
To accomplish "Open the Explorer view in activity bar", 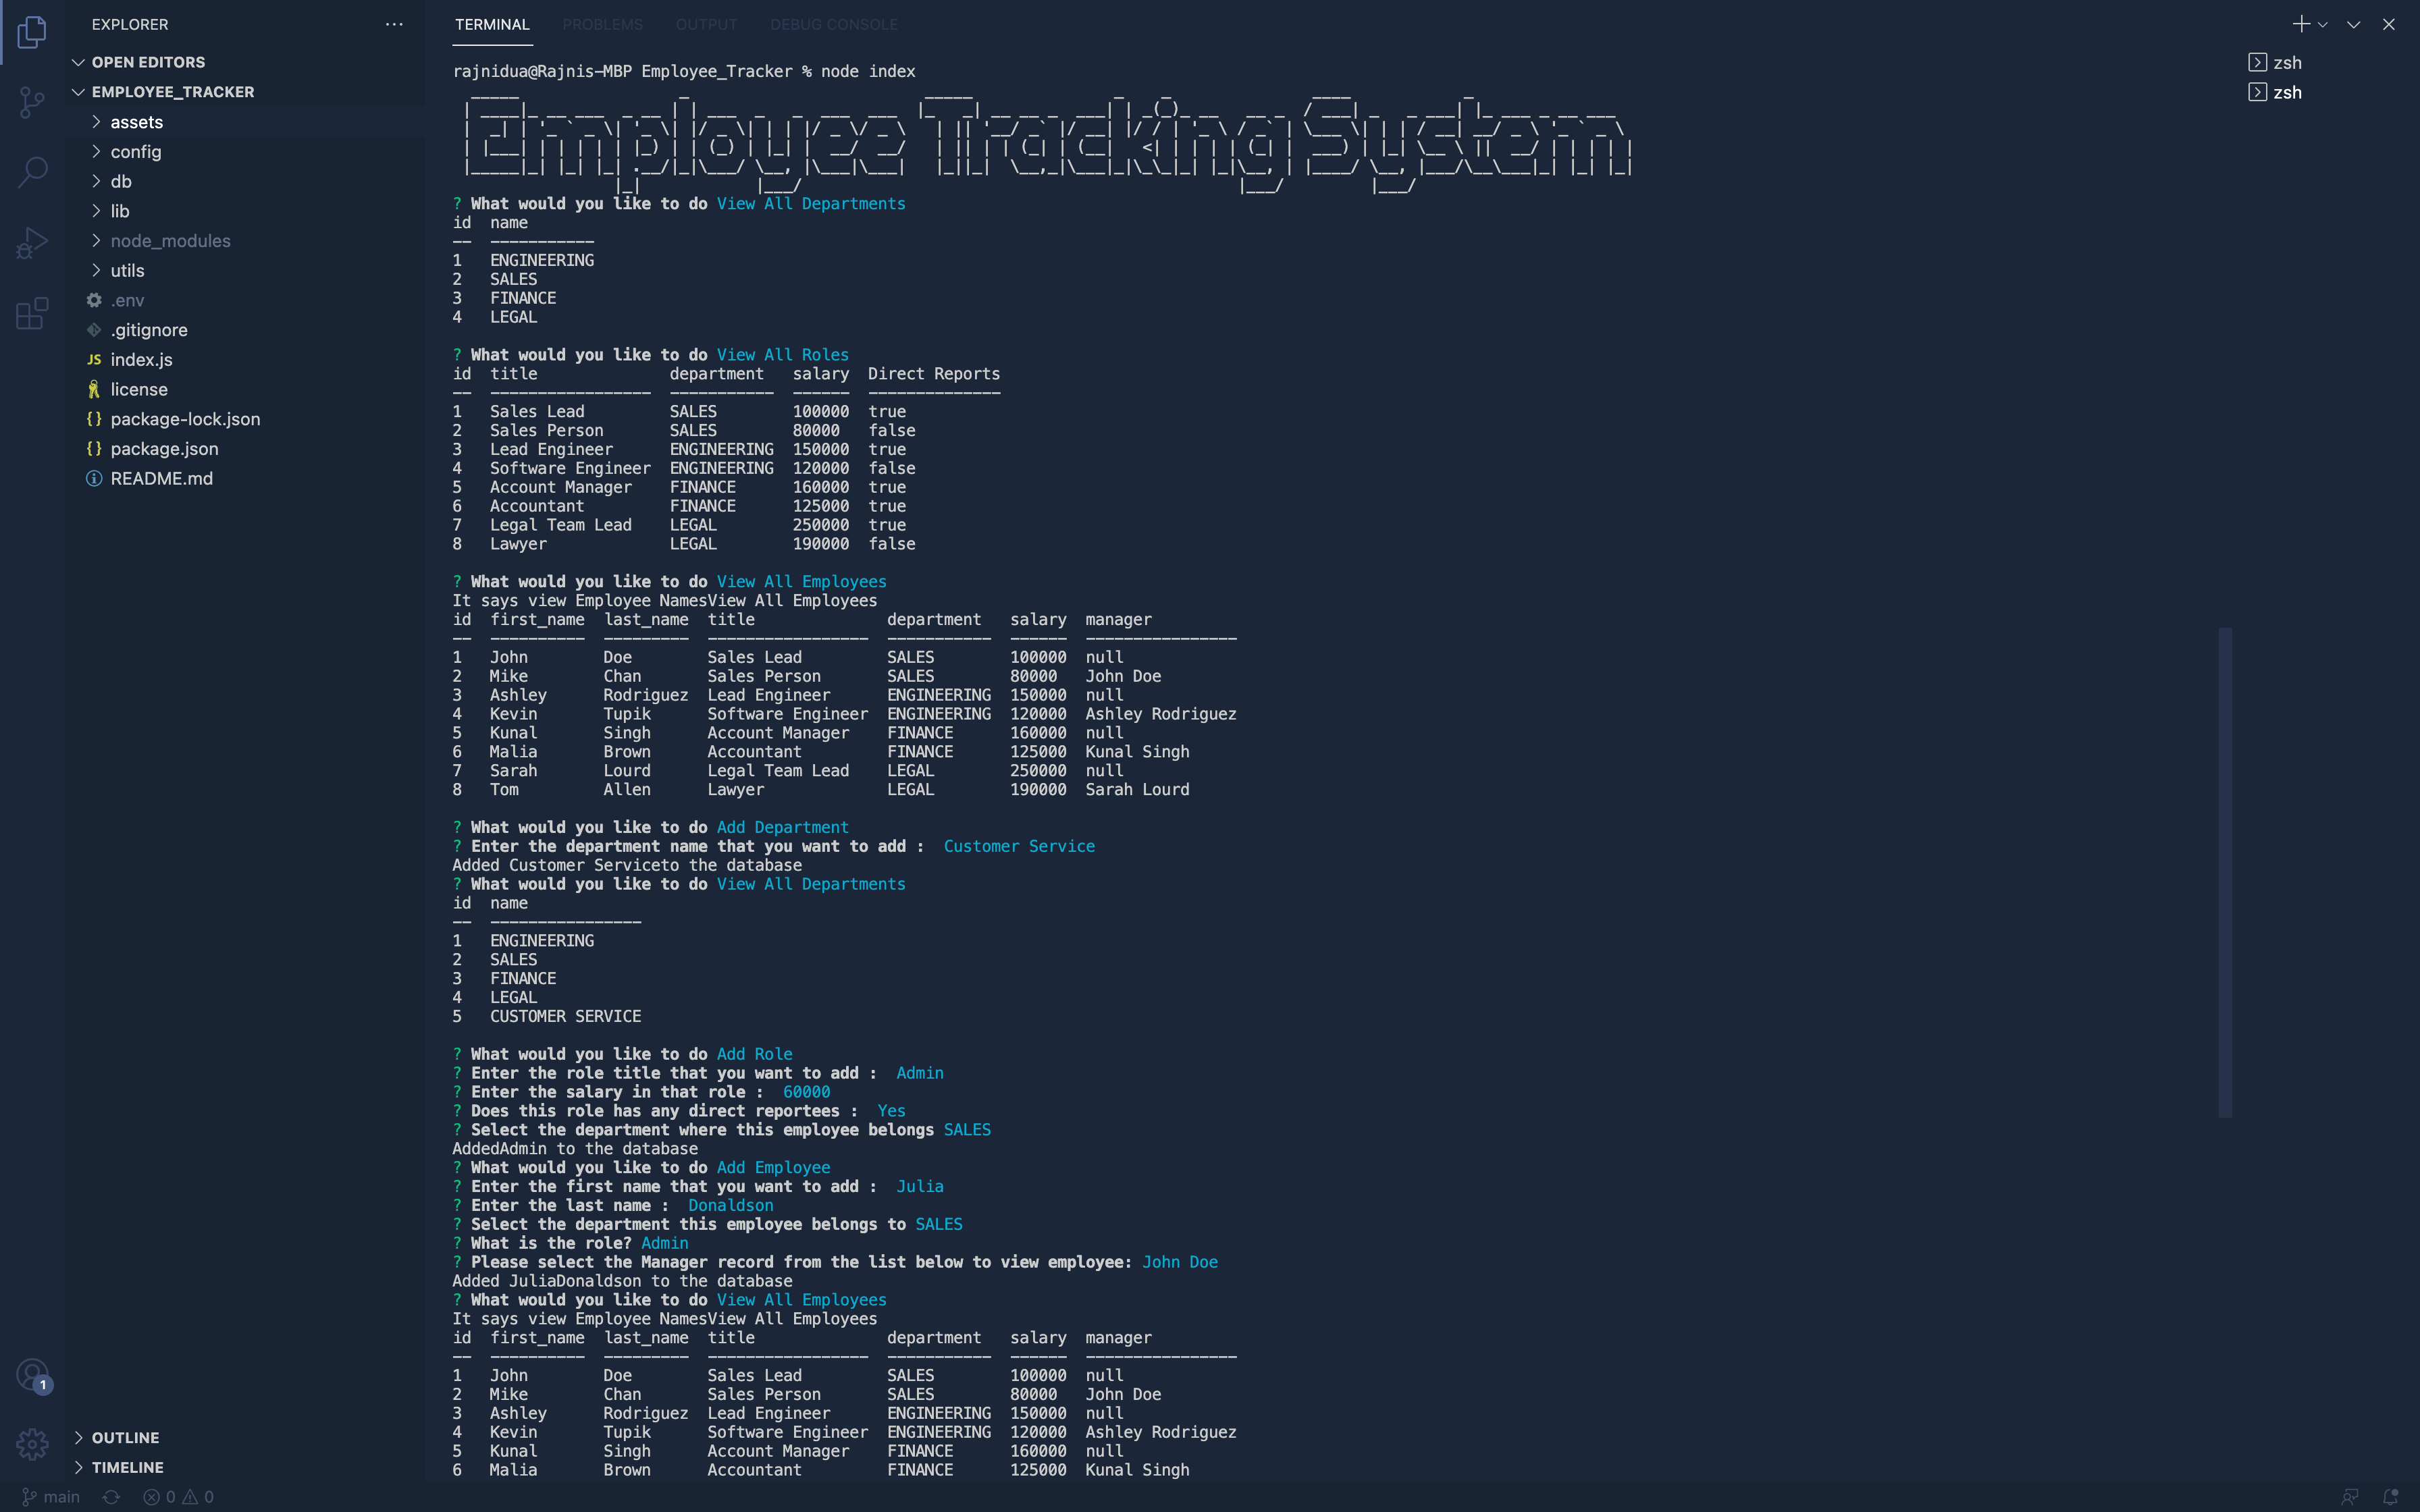I will tap(32, 32).
